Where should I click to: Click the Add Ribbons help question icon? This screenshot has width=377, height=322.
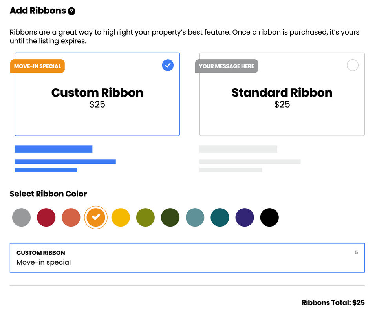(x=71, y=11)
